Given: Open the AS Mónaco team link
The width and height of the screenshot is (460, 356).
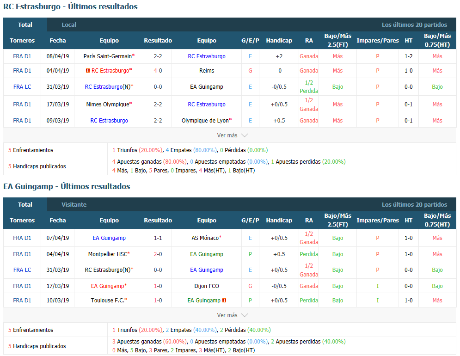Looking at the screenshot, I should [205, 238].
